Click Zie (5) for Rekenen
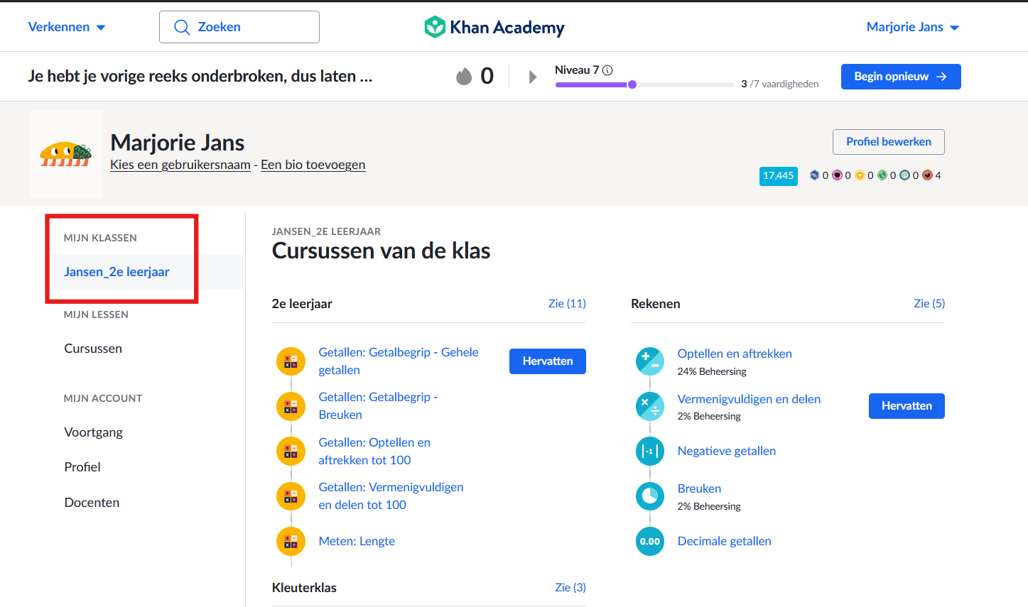 pos(929,303)
